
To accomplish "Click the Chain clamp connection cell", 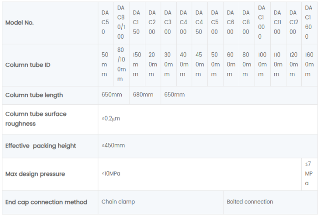I will [x=118, y=202].
